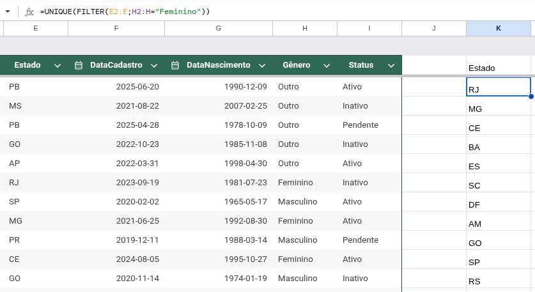Screen dimensions: 535x292
Task: Select the MS cell in Estado column
Action: [x=36, y=106]
